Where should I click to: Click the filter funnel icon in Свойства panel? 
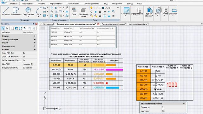tap(24, 28)
